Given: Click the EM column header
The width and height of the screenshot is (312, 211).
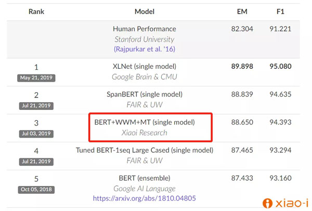Looking at the screenshot, I should (242, 11).
